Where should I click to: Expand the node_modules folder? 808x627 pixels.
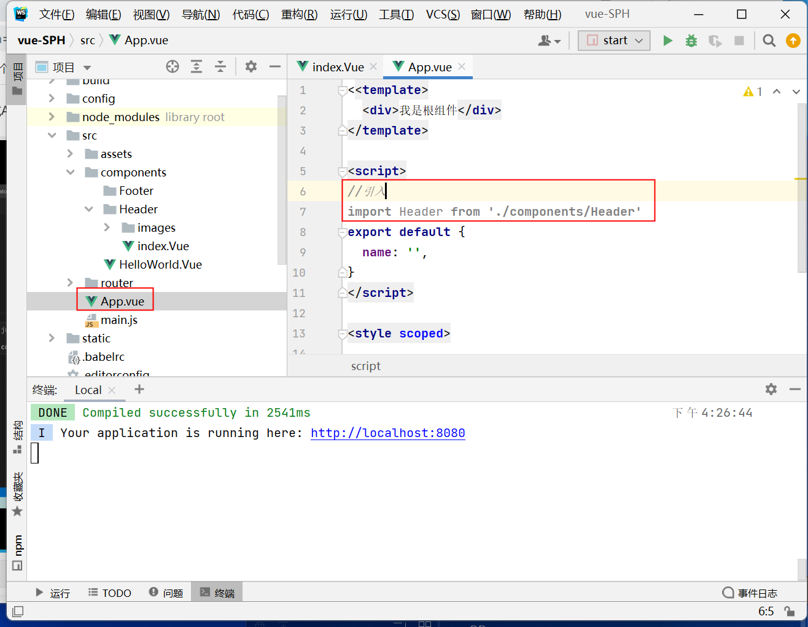(x=52, y=117)
